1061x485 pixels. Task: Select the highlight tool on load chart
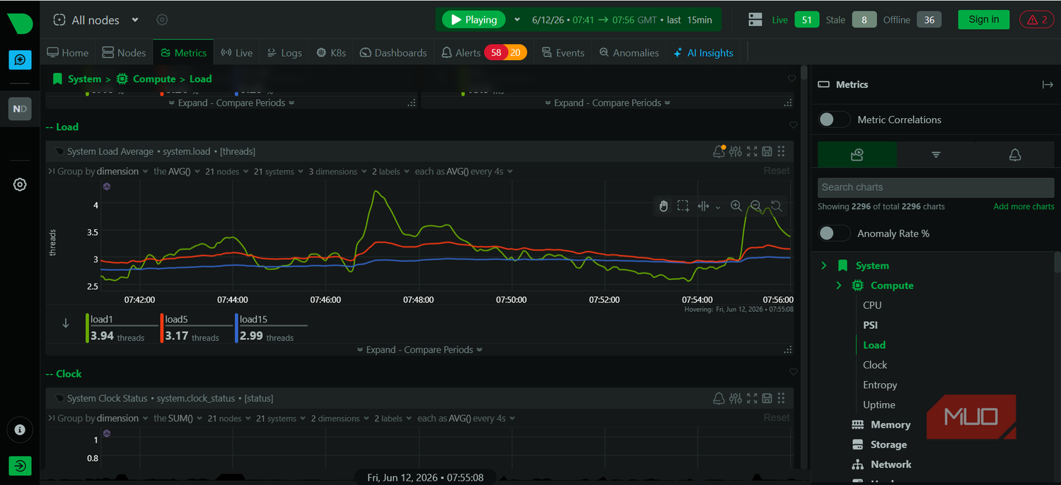703,206
